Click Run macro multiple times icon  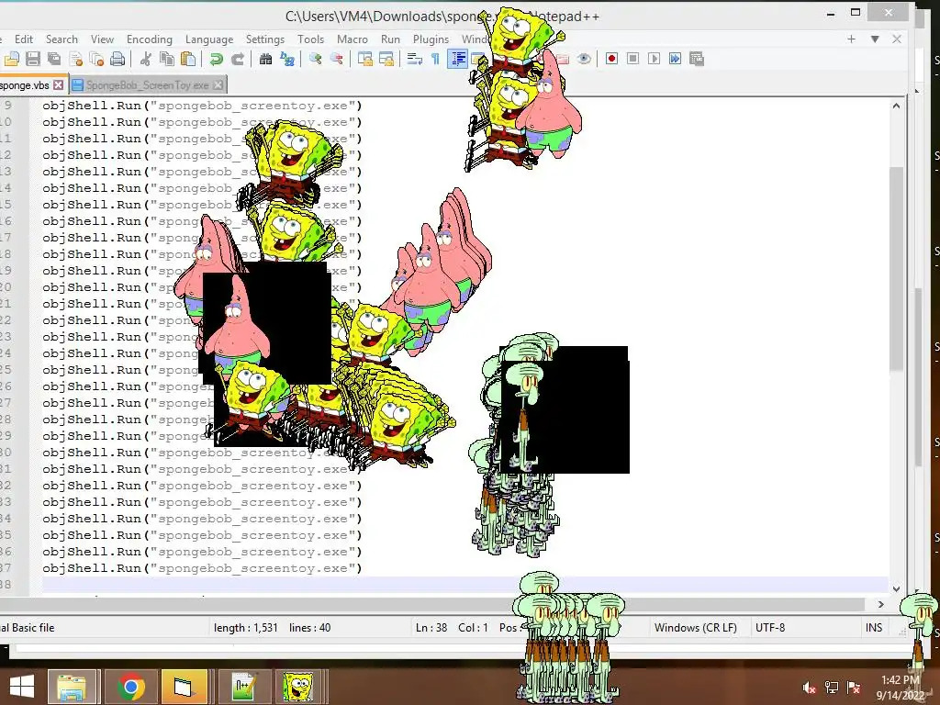(x=675, y=59)
